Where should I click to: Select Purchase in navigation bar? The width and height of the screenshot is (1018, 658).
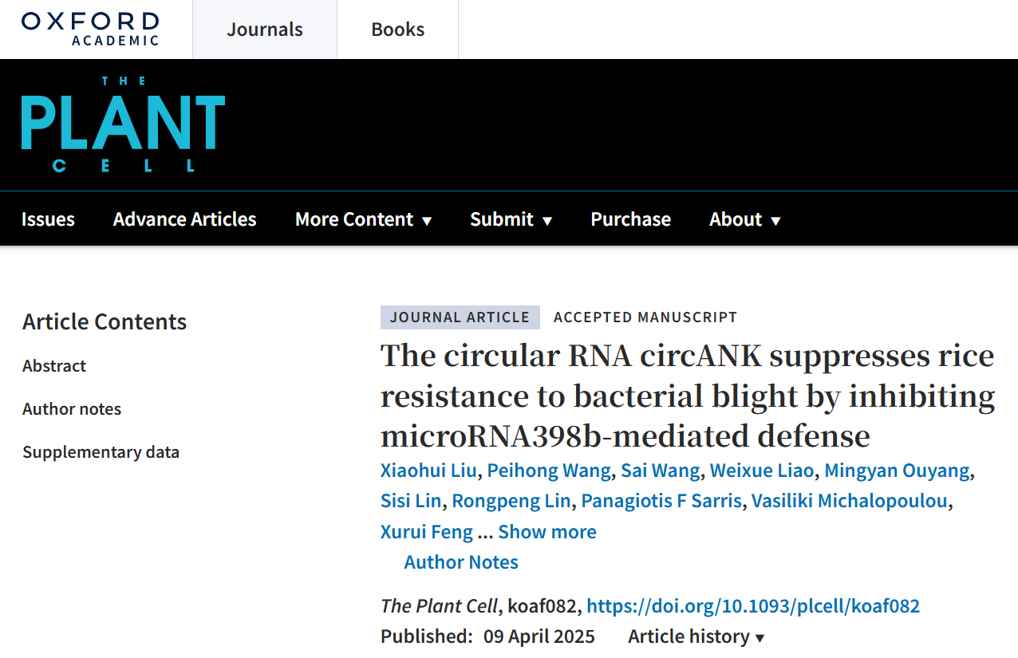pos(630,219)
